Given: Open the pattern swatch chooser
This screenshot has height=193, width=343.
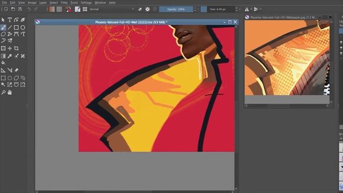Looking at the screenshot, I should 59,9.
